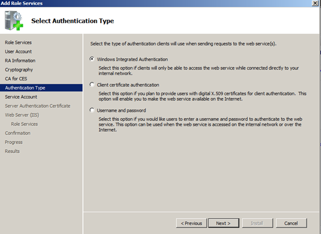Image resolution: width=321 pixels, height=234 pixels.
Task: Go back with Previous button
Action: click(x=191, y=223)
